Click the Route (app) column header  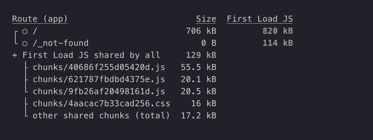click(40, 19)
